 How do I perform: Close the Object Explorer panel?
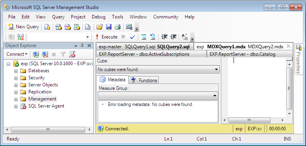click(x=89, y=46)
